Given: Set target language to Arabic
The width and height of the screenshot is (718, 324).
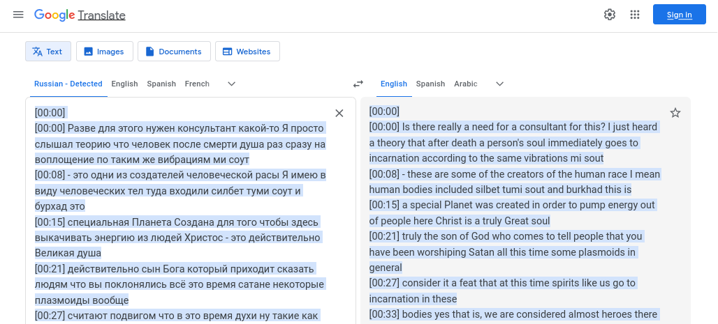Looking at the screenshot, I should tap(466, 84).
